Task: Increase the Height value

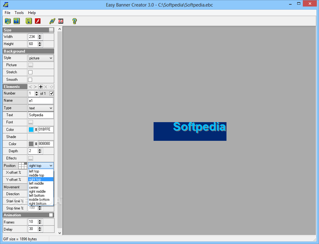Action: pyautogui.click(x=40, y=43)
